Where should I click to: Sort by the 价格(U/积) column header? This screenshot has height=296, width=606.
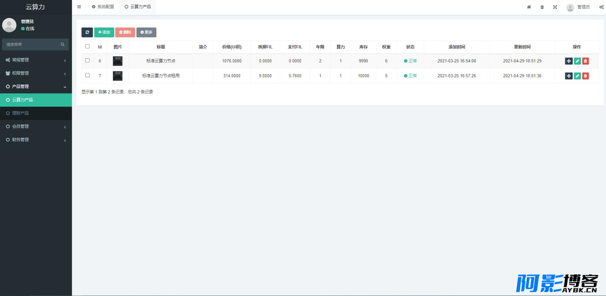(232, 47)
